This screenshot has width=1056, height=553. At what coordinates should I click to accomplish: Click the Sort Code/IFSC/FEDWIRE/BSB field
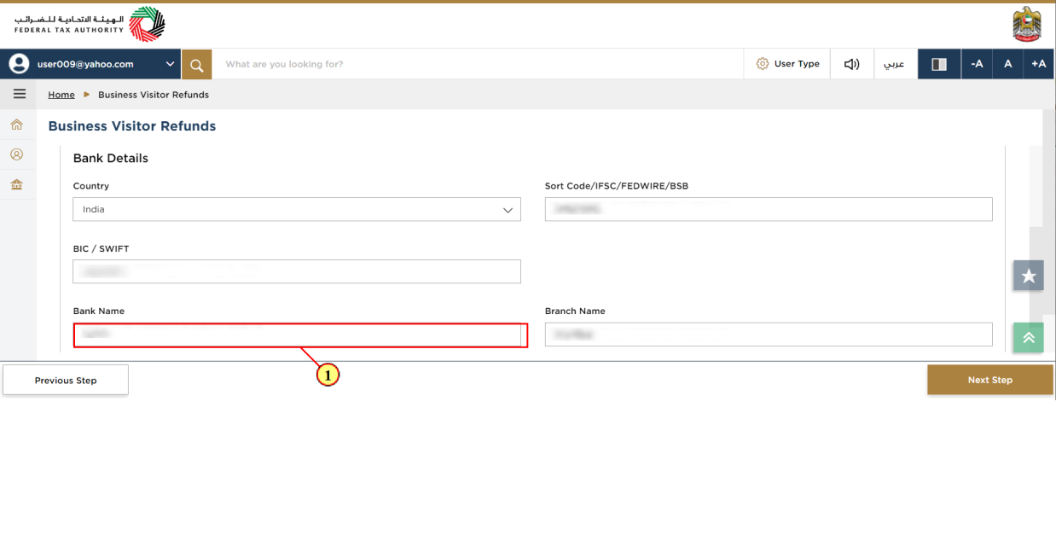[769, 209]
